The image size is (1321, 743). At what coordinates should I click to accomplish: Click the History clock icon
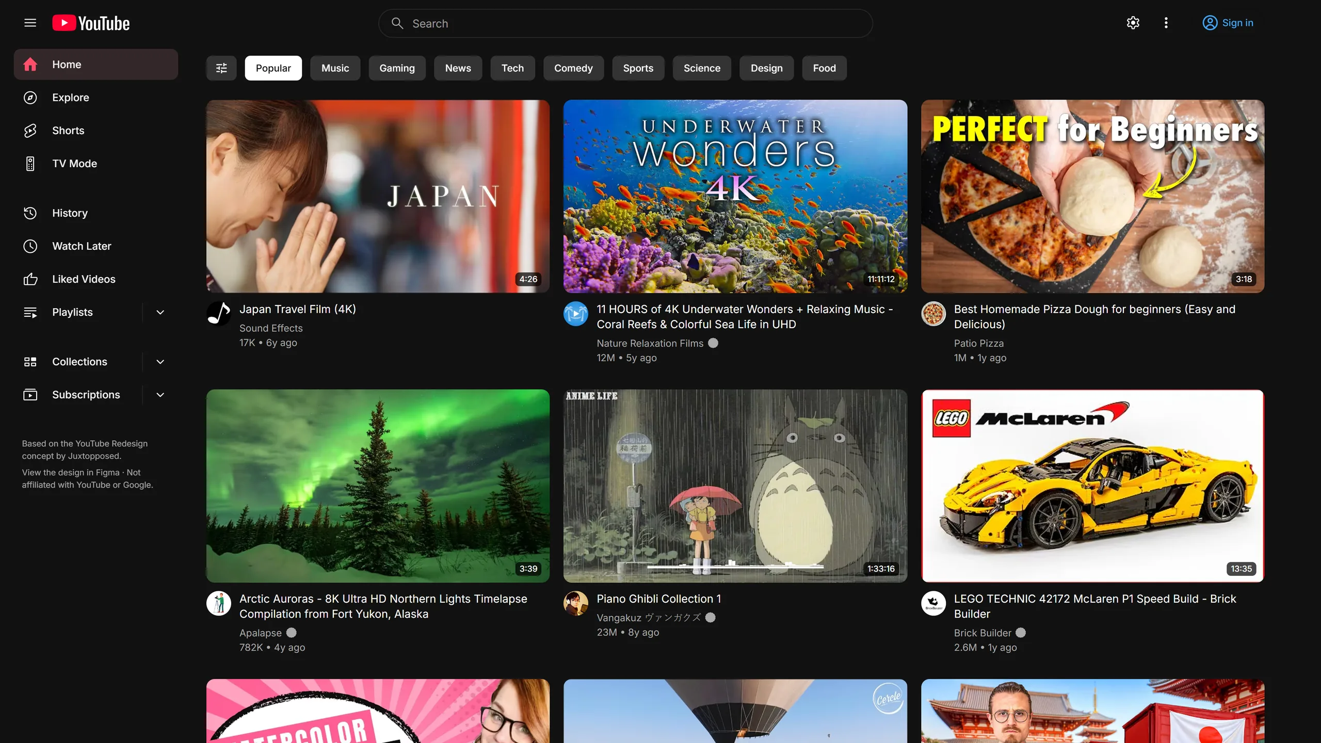pyautogui.click(x=30, y=213)
